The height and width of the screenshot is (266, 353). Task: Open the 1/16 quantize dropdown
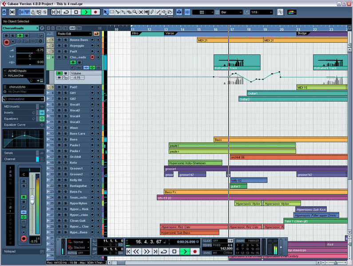tap(262, 12)
